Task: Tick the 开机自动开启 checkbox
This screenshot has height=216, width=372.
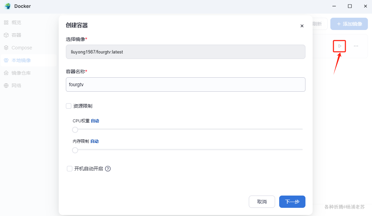Action: tap(70, 169)
